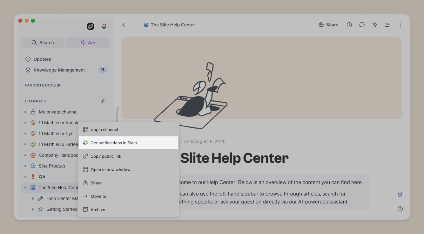Image resolution: width=424 pixels, height=234 pixels.
Task: Click the Updates clock icon
Action: 28,59
